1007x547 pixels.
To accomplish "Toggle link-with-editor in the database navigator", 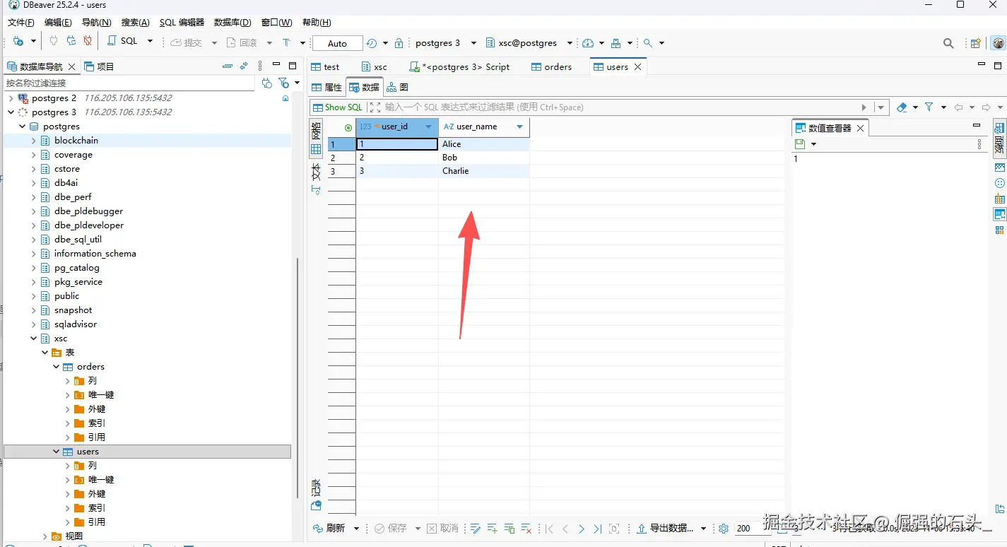I will tap(244, 66).
